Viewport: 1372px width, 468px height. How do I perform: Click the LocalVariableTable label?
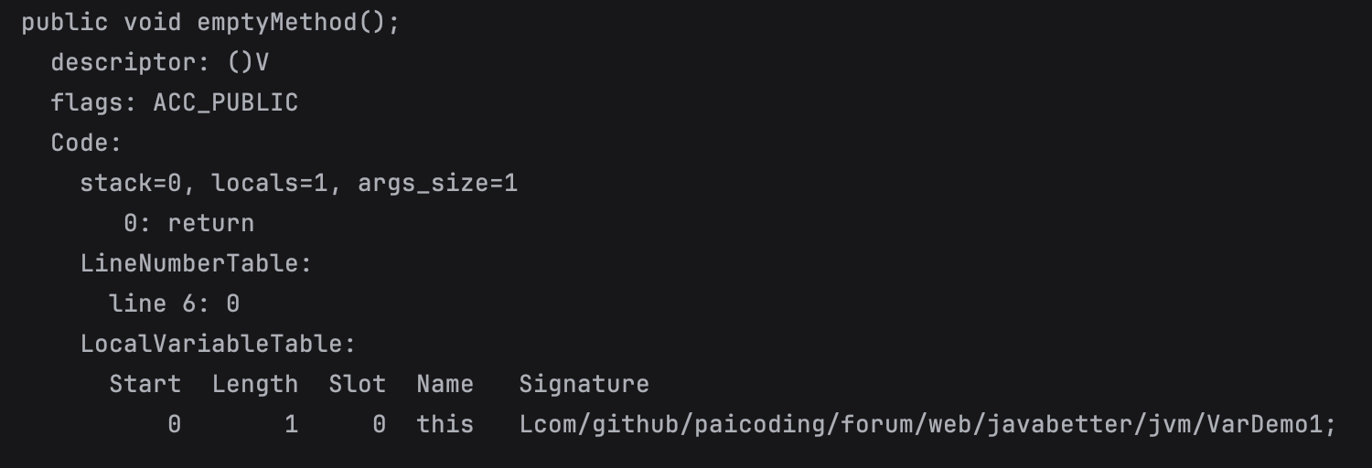pyautogui.click(x=219, y=345)
